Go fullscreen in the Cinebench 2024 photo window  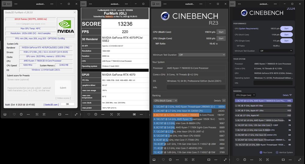(300, 160)
